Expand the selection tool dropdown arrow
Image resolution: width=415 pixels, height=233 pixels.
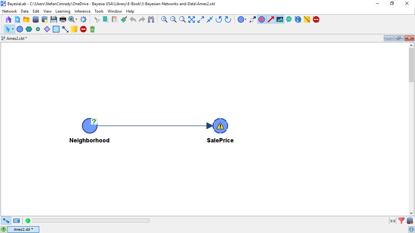pos(13,29)
